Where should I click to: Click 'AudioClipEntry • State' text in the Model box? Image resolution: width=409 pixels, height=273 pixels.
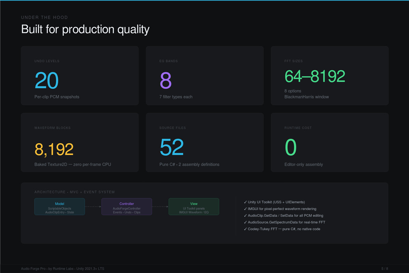(x=60, y=212)
